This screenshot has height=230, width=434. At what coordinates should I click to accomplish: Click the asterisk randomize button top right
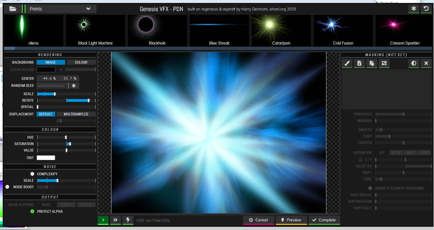click(x=414, y=9)
